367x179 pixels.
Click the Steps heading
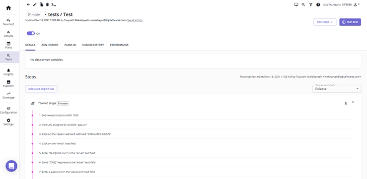31,77
